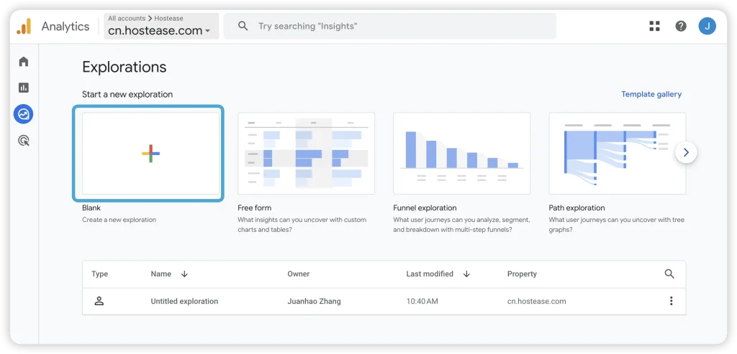Choose the Funnel exploration template
Screen dimensions: 737x354
pos(461,153)
